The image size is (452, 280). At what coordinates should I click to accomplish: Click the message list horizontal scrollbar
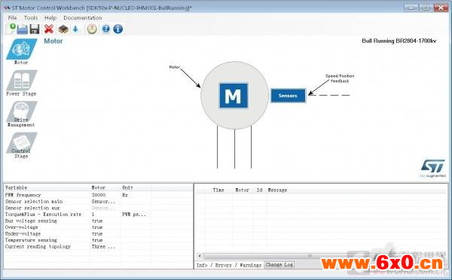[x=322, y=256]
